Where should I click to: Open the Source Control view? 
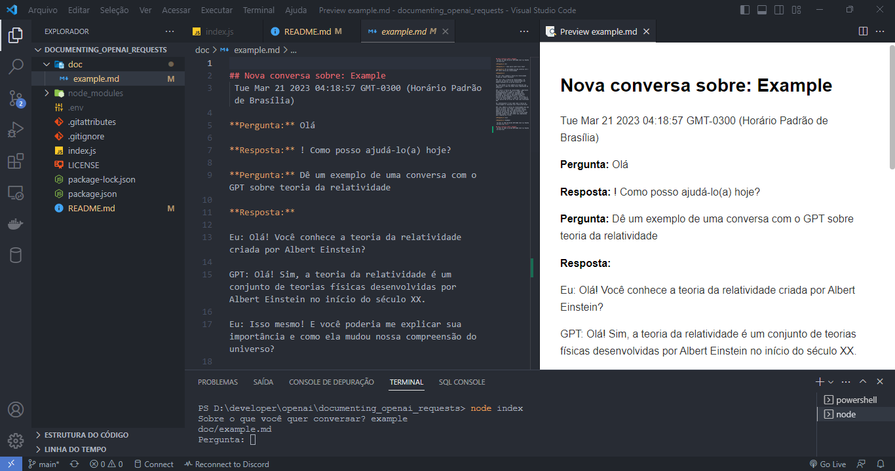[x=14, y=98]
